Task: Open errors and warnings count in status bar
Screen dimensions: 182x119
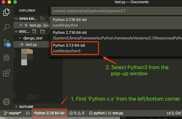Action: click(77, 113)
